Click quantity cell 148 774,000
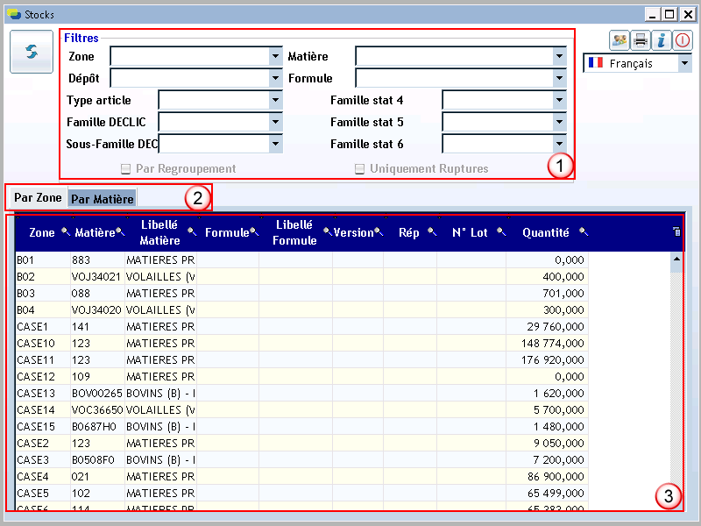The image size is (701, 526). [547, 344]
